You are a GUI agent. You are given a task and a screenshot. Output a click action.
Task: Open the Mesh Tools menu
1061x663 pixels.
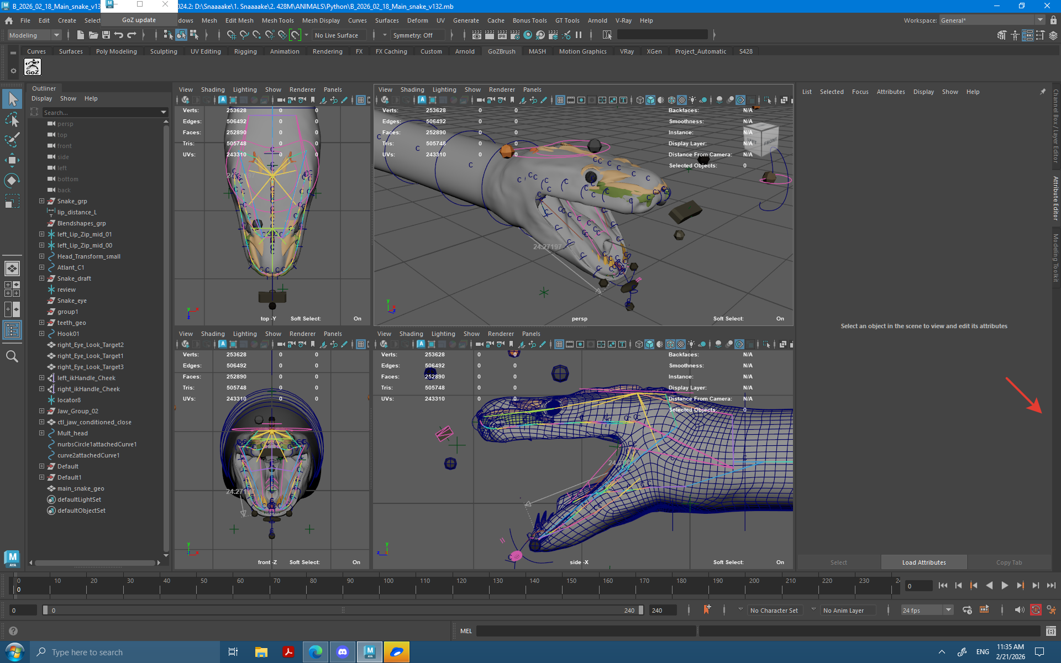(x=277, y=20)
